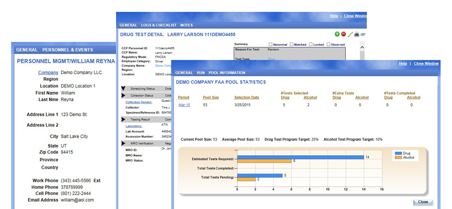
Task: Click the Collection Vendor link
Action: click(139, 102)
